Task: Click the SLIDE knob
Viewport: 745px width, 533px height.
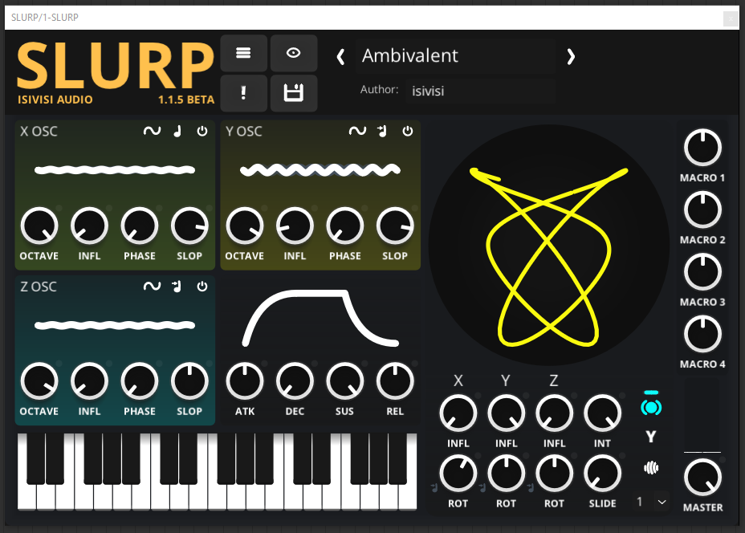Action: pyautogui.click(x=602, y=474)
